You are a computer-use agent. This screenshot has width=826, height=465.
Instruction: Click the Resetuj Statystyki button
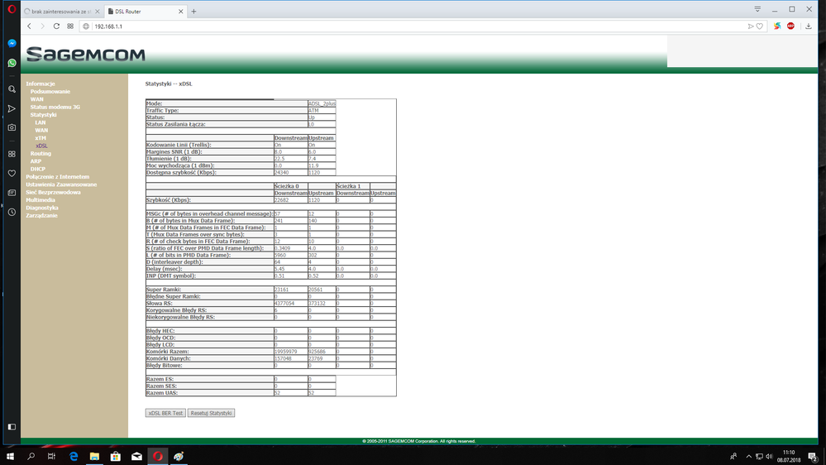(x=211, y=414)
